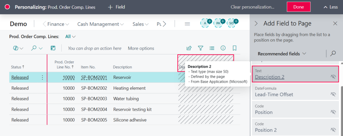Click the list view layout icon

pyautogui.click(x=212, y=48)
